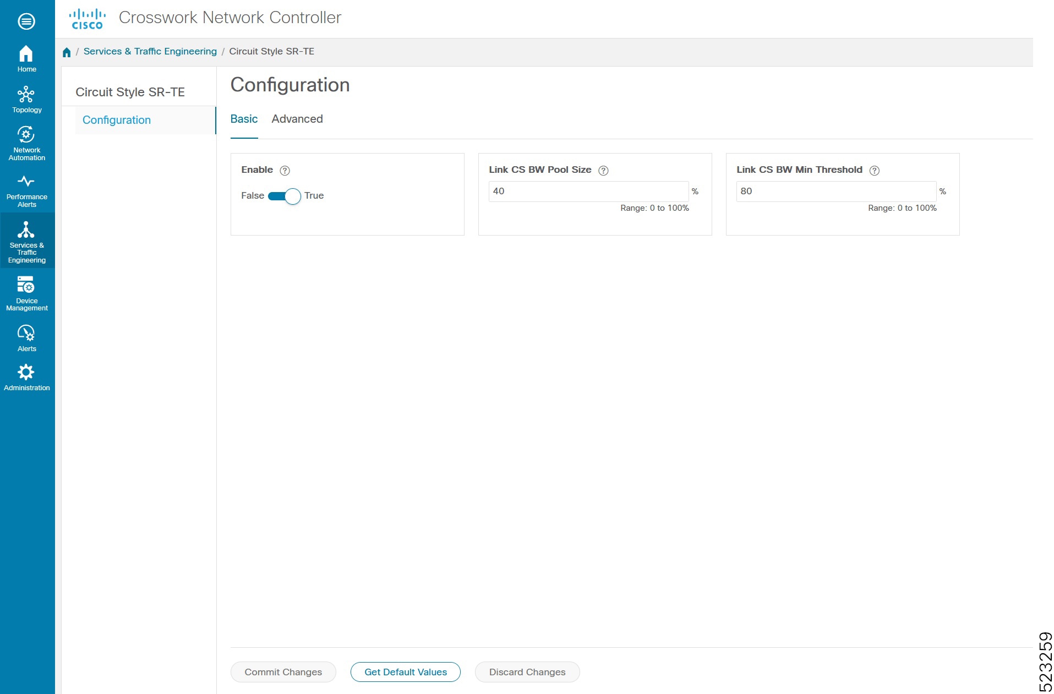Show help for Link CS BW Pool Size
The width and height of the screenshot is (1054, 694).
(603, 171)
